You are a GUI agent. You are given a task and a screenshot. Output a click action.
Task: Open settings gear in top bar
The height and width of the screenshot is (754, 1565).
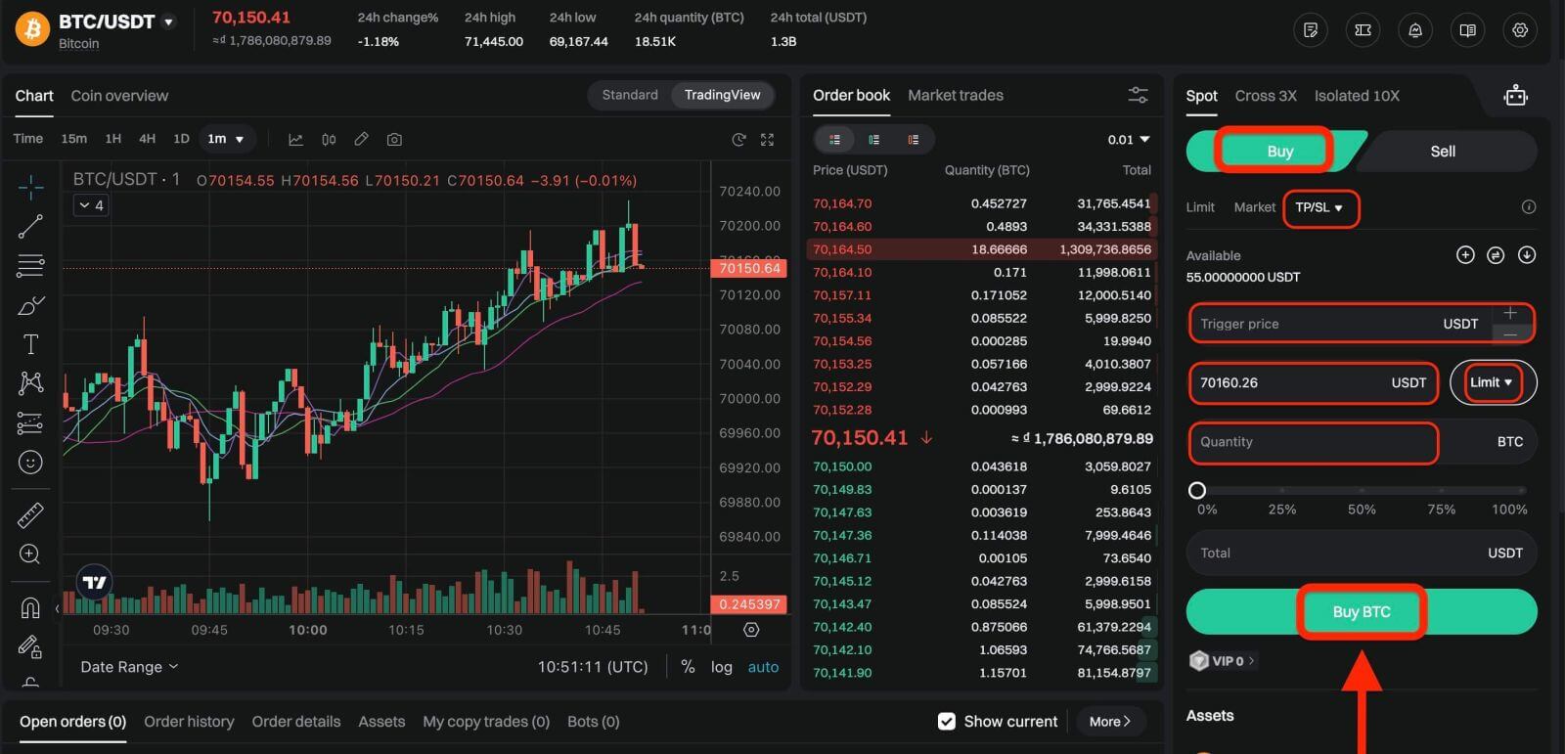click(x=1520, y=30)
